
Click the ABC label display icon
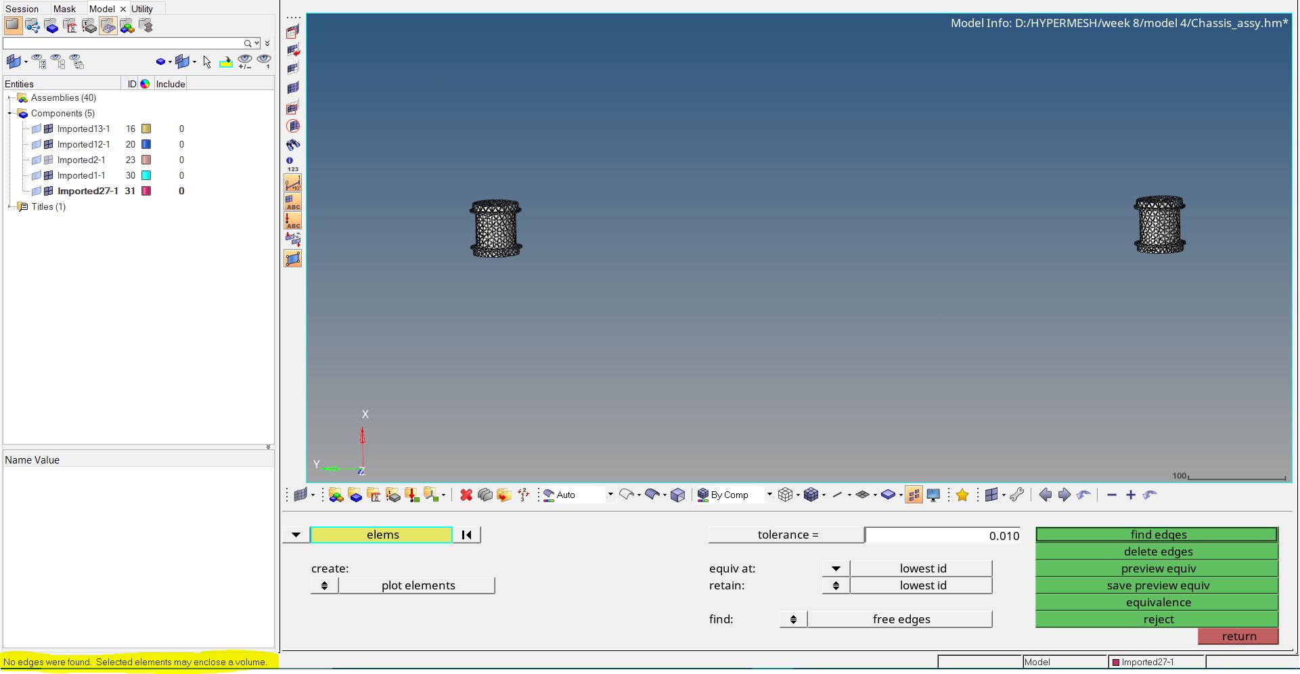pos(292,203)
